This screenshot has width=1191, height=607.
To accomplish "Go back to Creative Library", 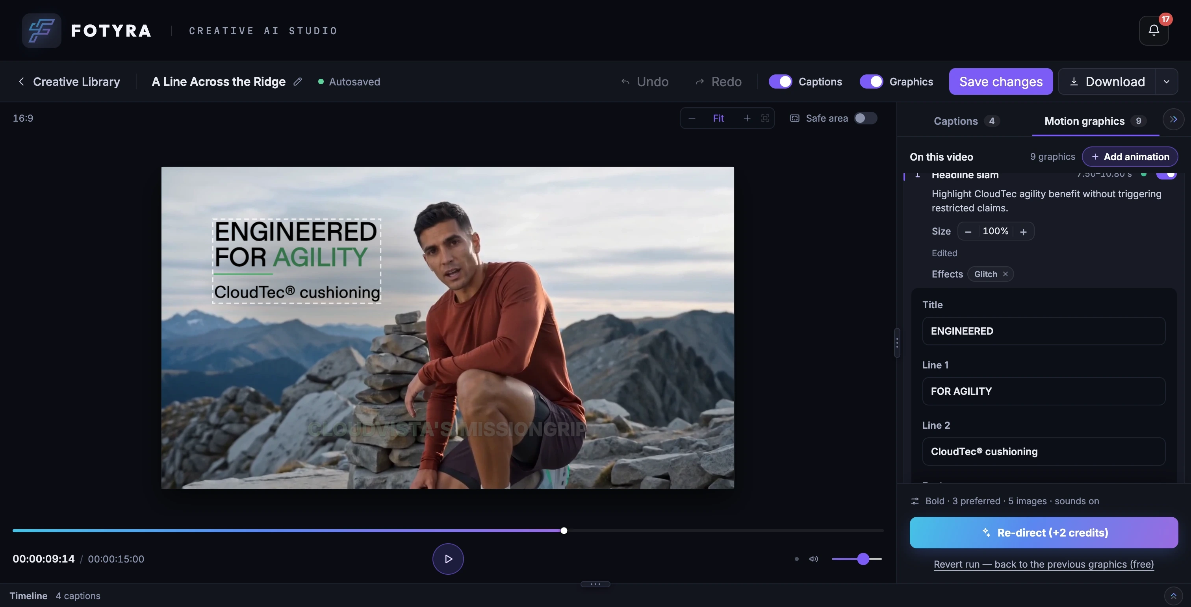I will point(69,82).
